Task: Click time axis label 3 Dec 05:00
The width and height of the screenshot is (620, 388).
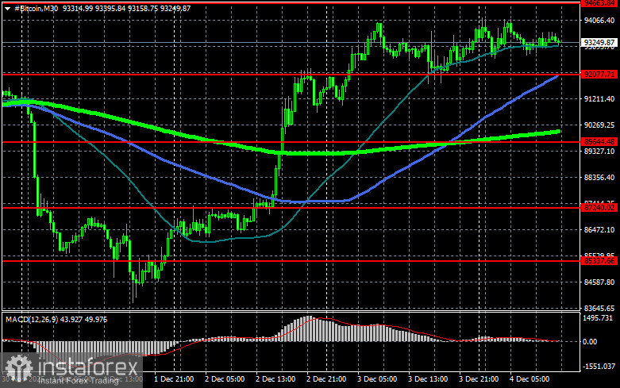Action: [377, 379]
